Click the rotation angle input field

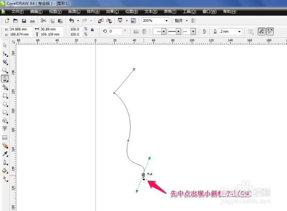[115, 31]
